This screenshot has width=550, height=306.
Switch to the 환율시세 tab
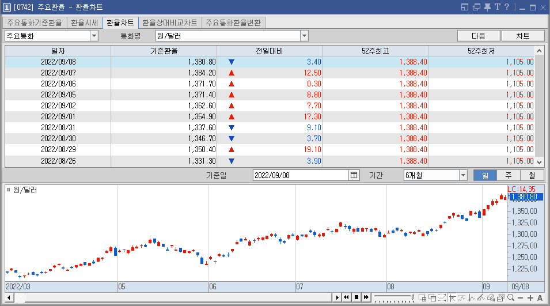[x=84, y=22]
